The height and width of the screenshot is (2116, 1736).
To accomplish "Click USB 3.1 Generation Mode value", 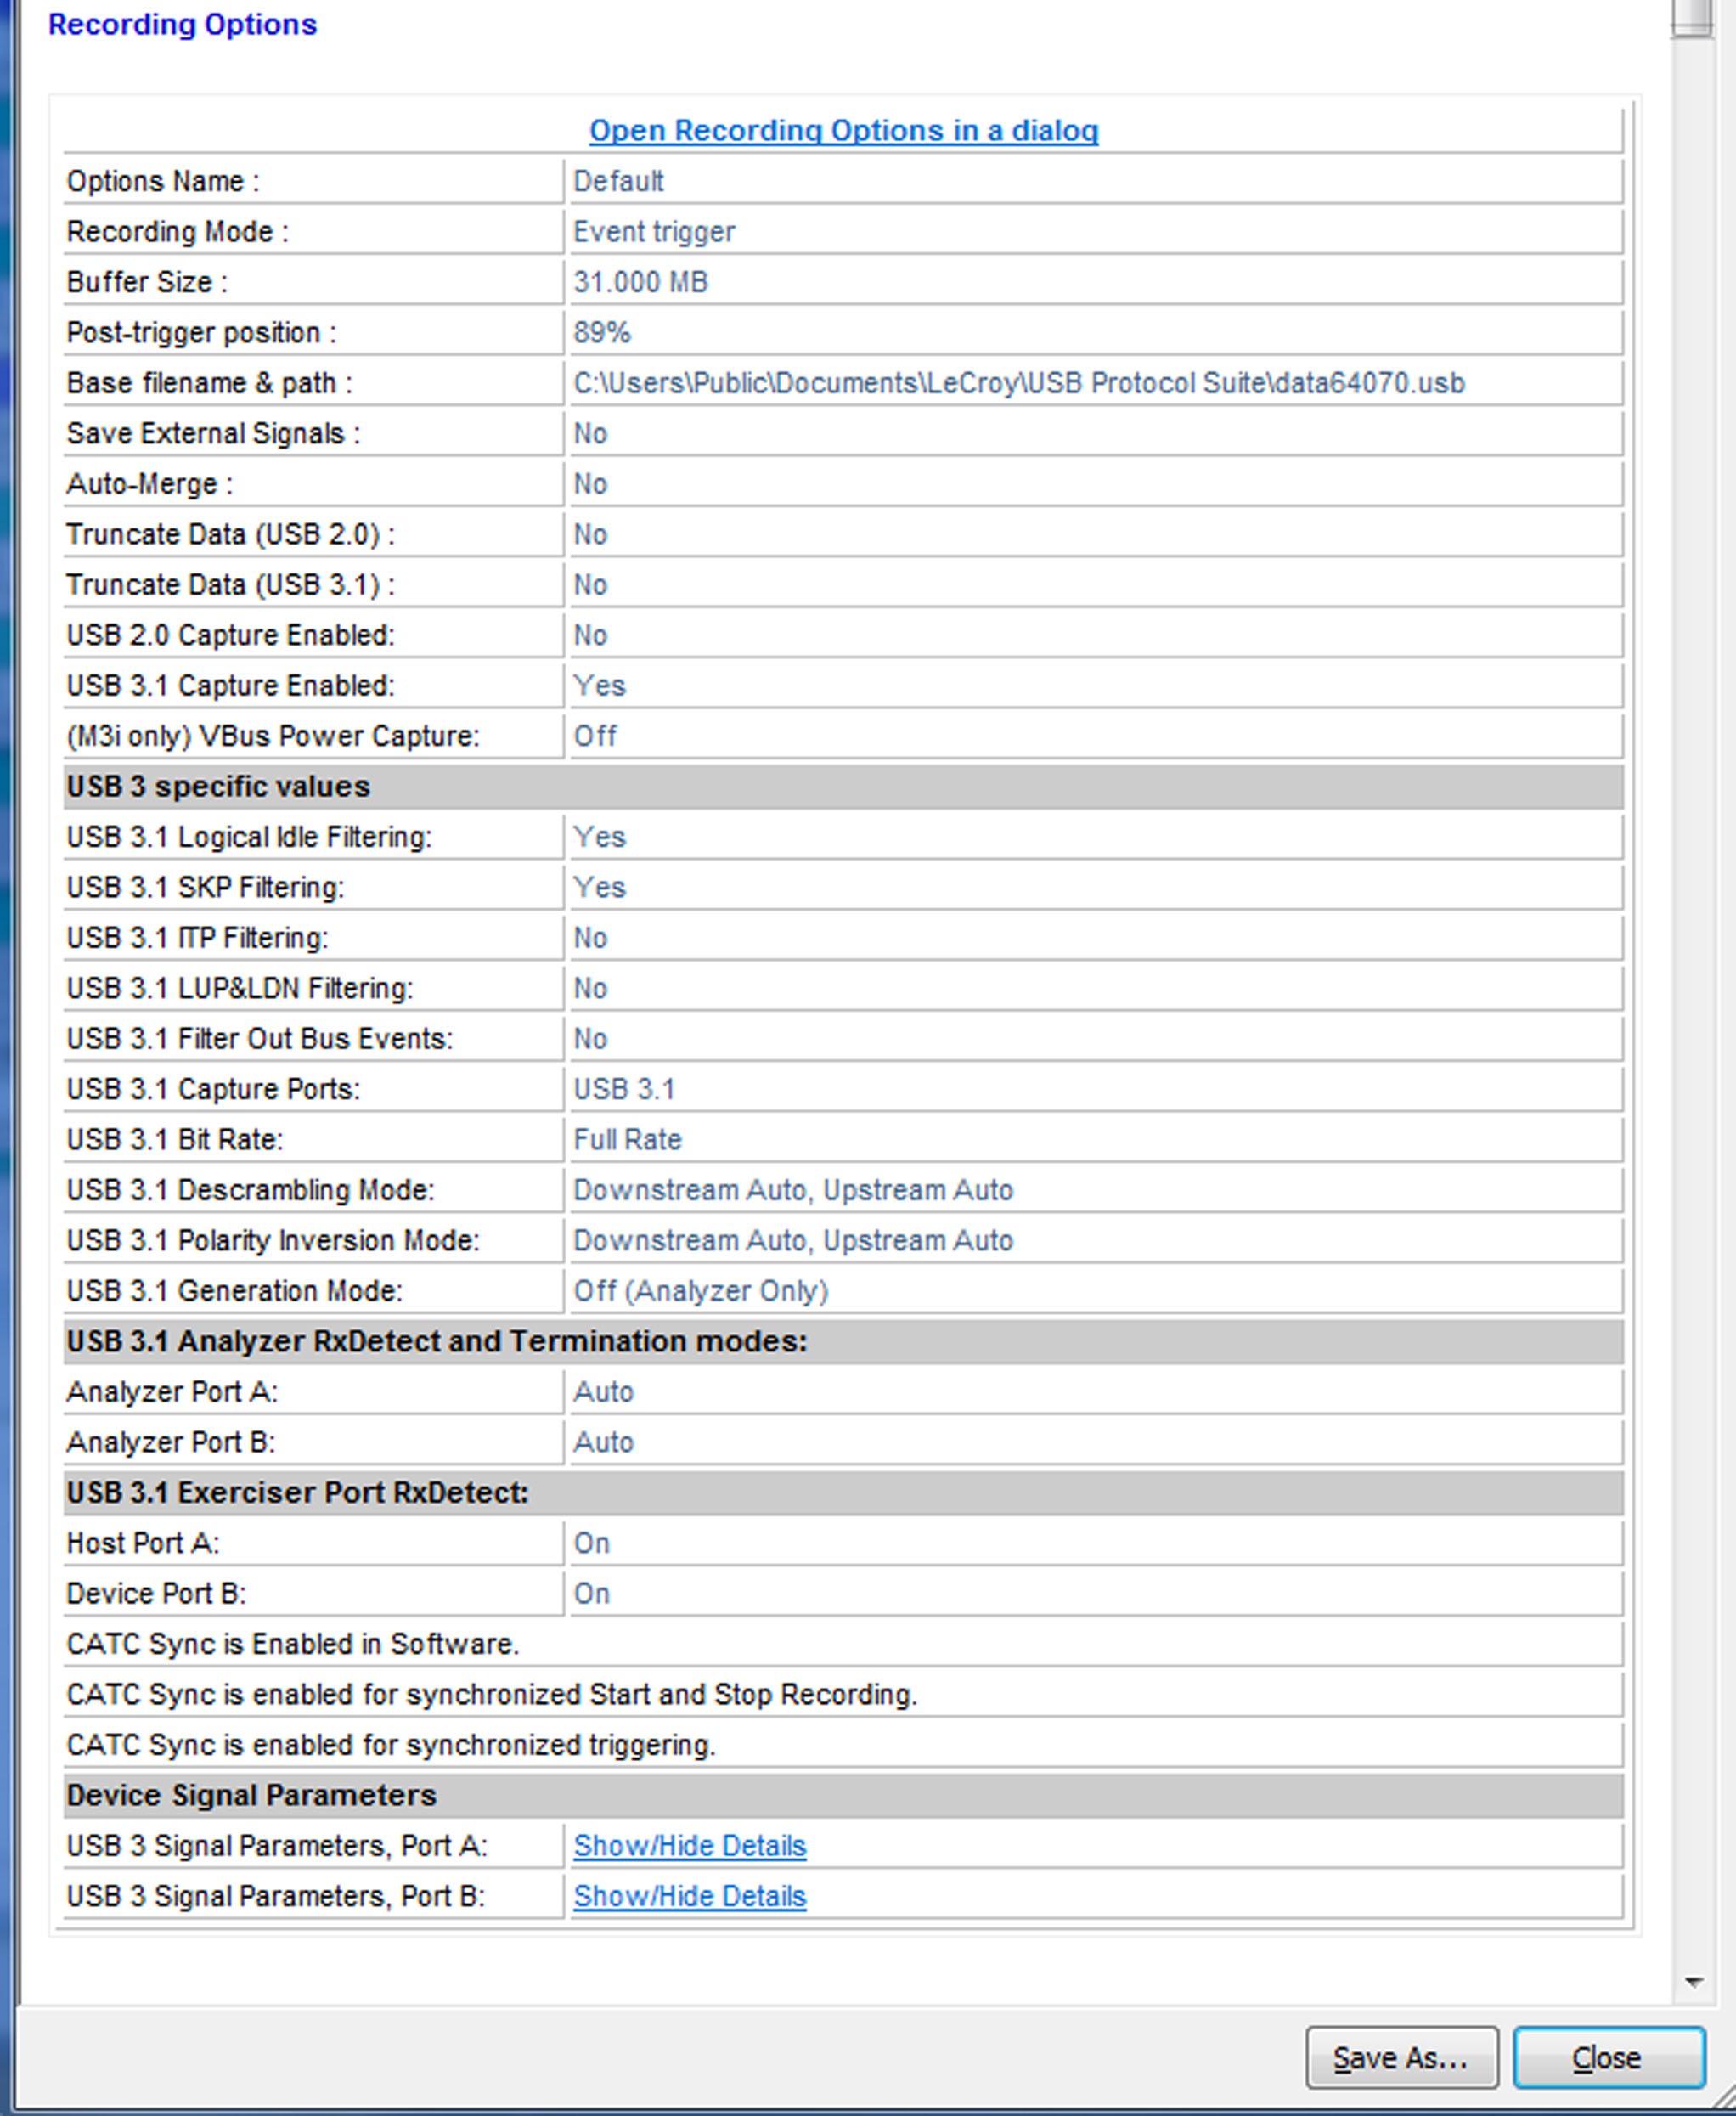I will [x=700, y=1291].
